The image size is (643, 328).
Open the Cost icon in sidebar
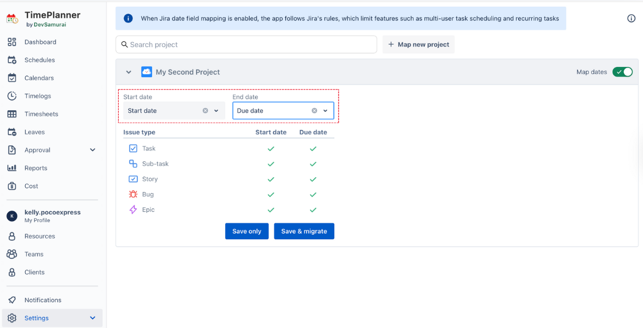(12, 186)
